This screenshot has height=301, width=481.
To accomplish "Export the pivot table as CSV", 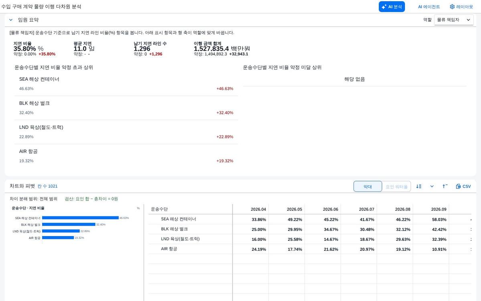I will point(463,186).
